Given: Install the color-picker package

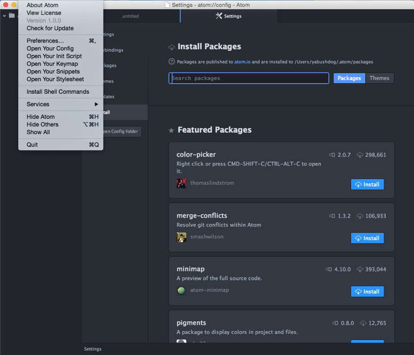Looking at the screenshot, I should coord(367,184).
